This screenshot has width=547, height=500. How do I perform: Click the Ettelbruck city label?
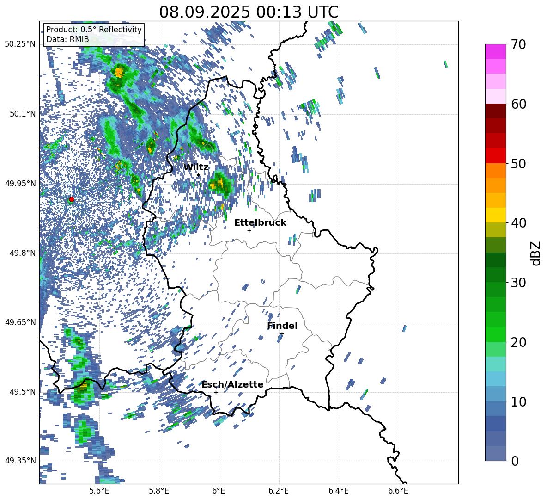tap(260, 223)
